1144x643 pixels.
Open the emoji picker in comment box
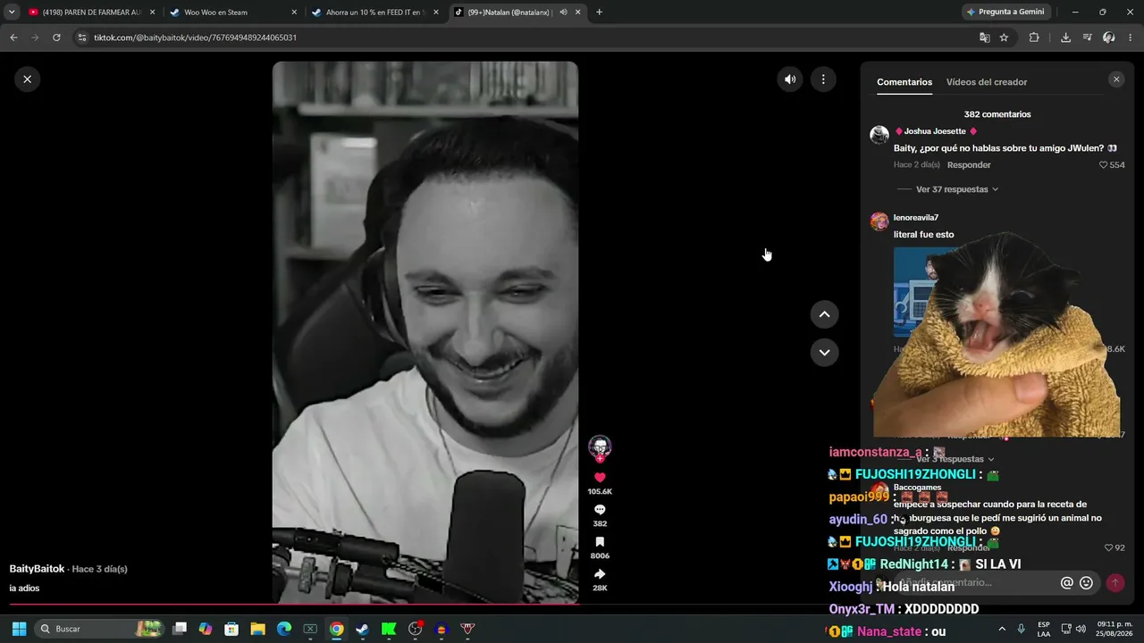point(1087,583)
